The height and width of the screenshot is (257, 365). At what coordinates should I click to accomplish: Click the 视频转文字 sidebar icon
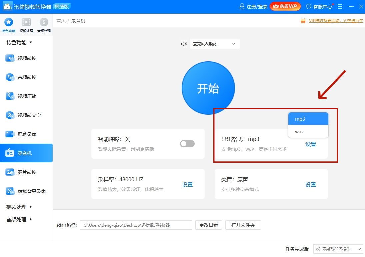tap(10, 115)
